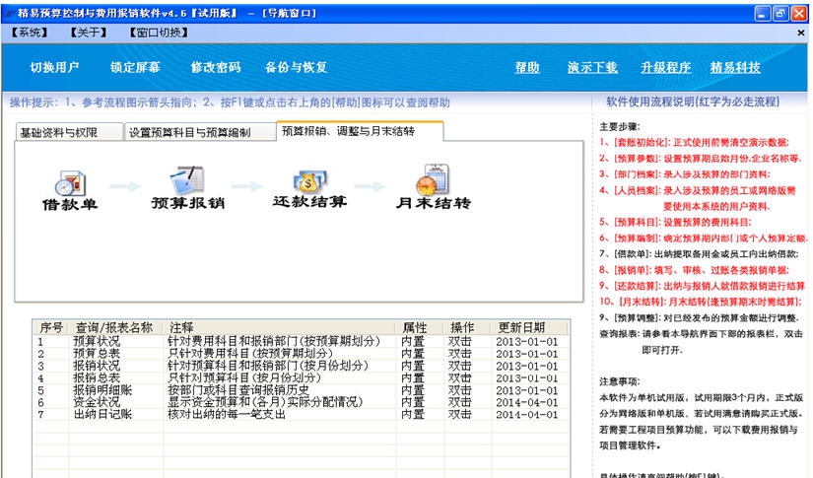Viewport: 813px width, 478px height.
Task: Click the 注释 column header
Action: click(280, 327)
